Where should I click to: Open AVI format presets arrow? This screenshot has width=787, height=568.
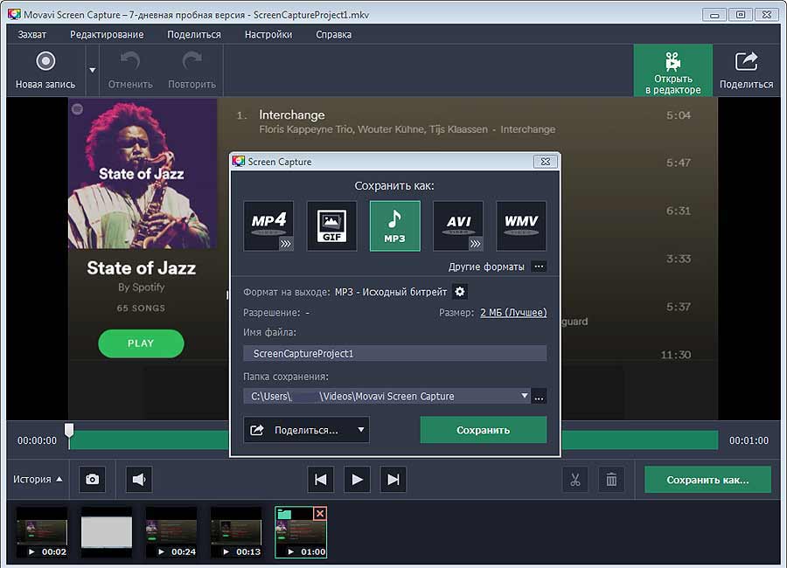click(476, 244)
